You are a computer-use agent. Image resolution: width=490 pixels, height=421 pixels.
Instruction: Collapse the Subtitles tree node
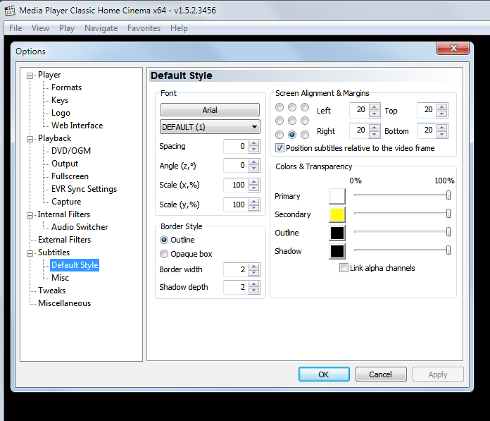pyautogui.click(x=30, y=253)
